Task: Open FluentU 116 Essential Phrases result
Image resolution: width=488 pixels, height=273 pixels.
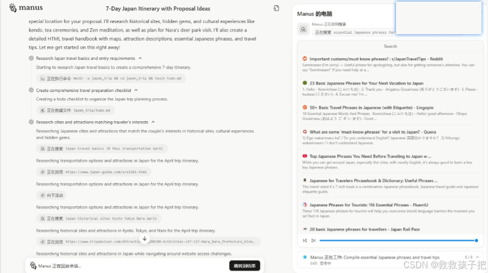Action: click(369, 205)
